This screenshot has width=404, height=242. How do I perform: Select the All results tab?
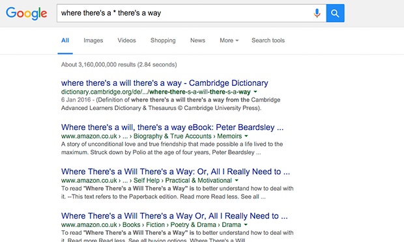[65, 40]
